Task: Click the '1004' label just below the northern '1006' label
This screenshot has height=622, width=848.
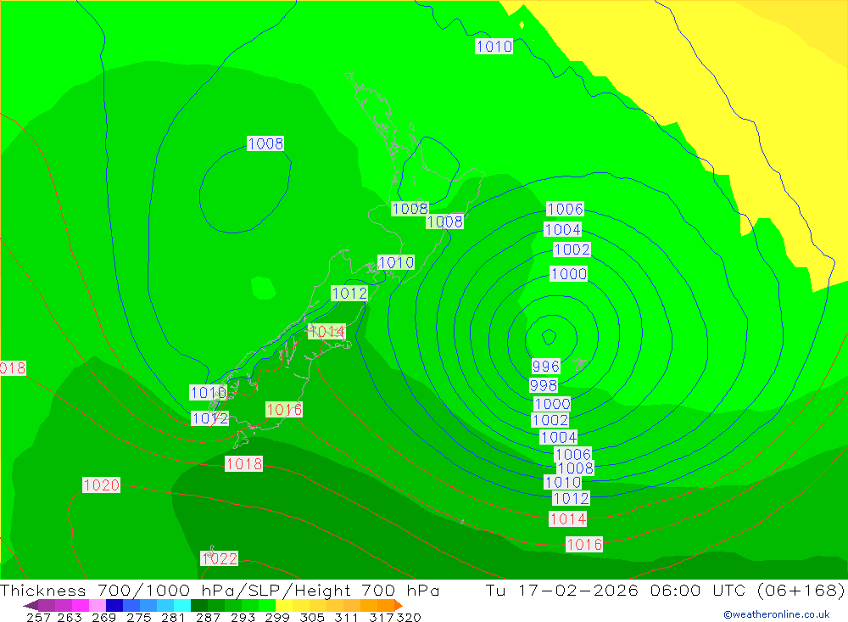Action: tap(563, 229)
